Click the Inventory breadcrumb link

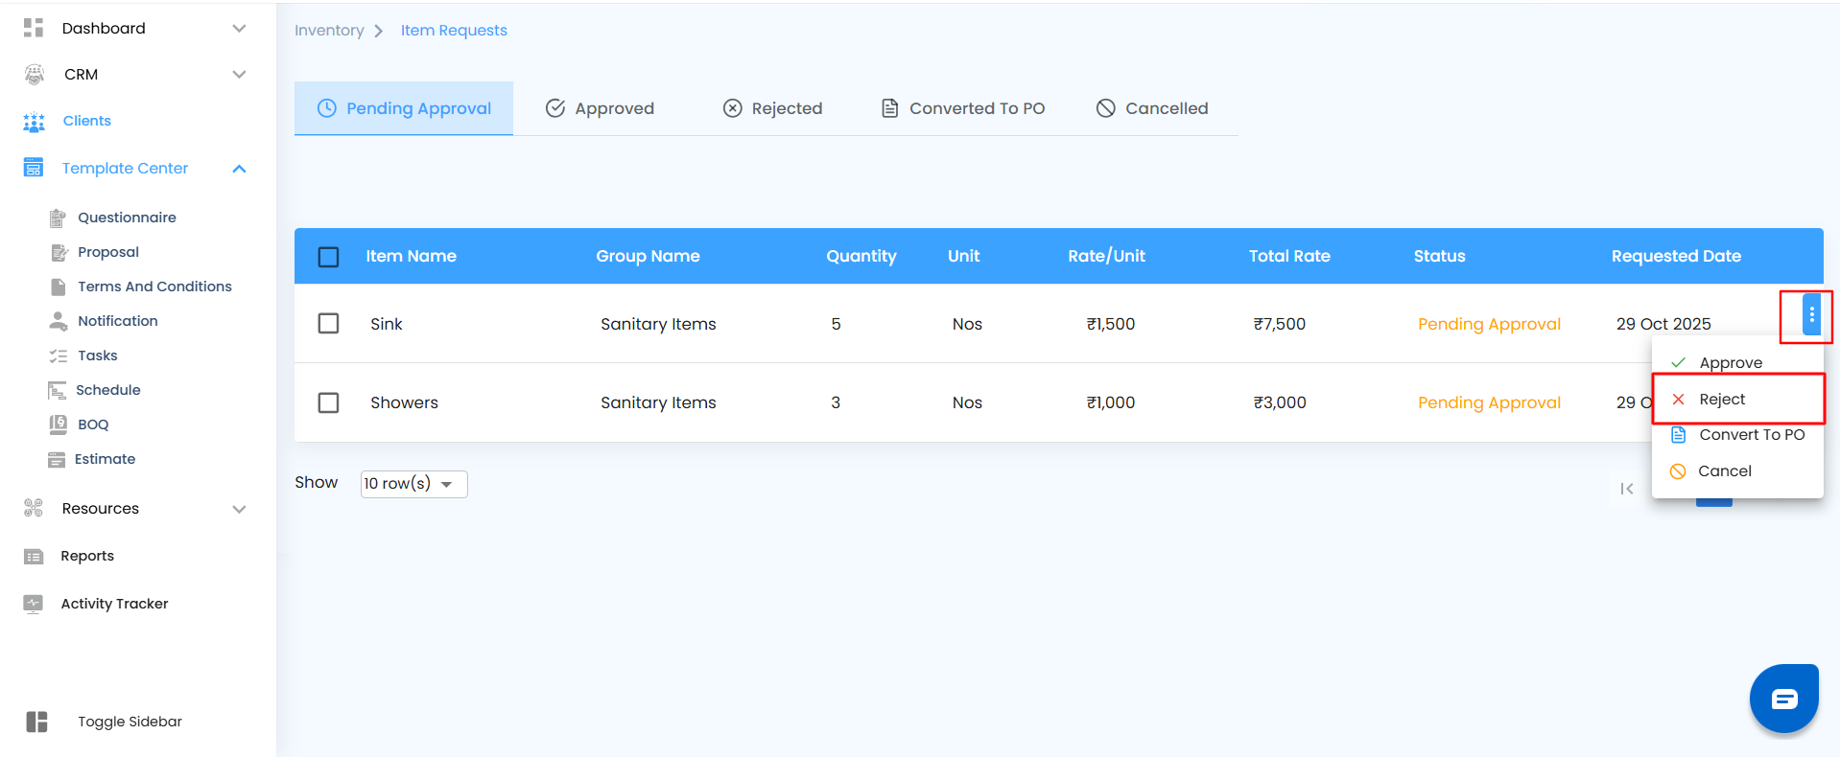[x=329, y=31]
